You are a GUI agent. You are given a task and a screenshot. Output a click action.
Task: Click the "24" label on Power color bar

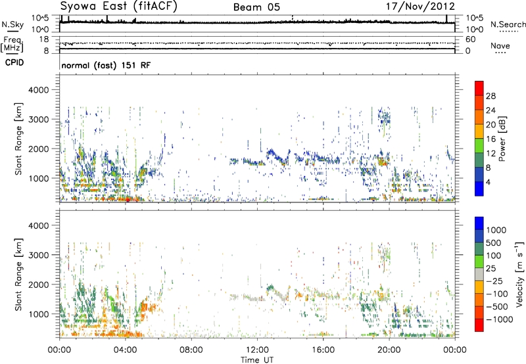point(490,110)
